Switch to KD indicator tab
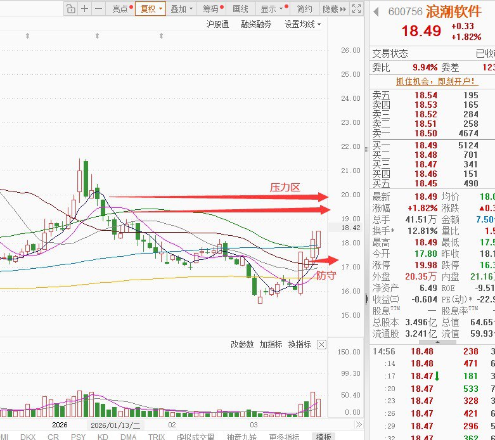The image size is (495, 440). tap(103, 437)
